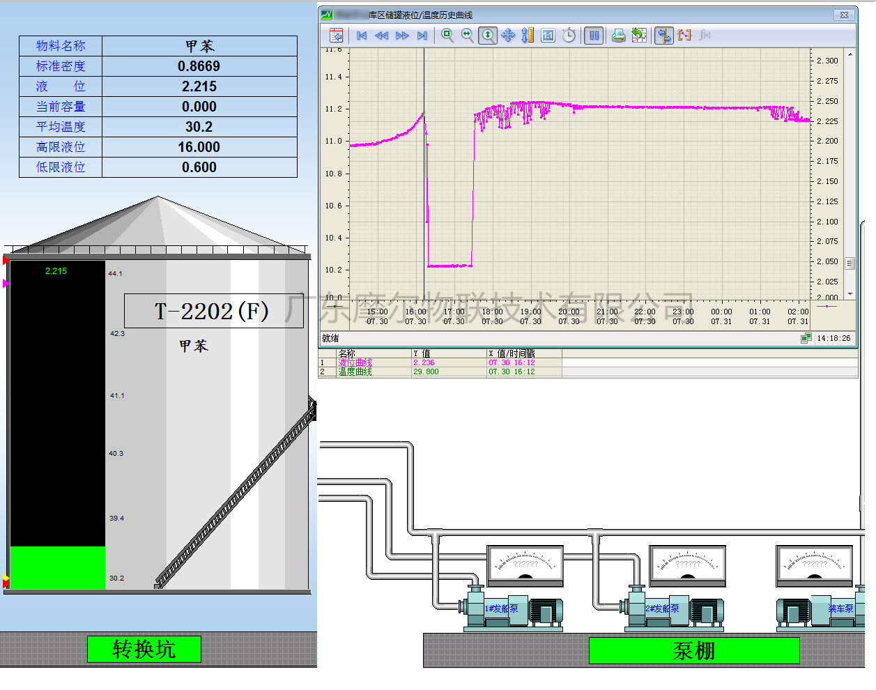Image resolution: width=876 pixels, height=690 pixels.
Task: Click the green 转换坑 button
Action: tap(144, 649)
